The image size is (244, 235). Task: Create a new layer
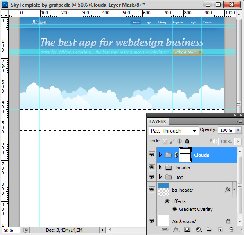click(x=220, y=229)
